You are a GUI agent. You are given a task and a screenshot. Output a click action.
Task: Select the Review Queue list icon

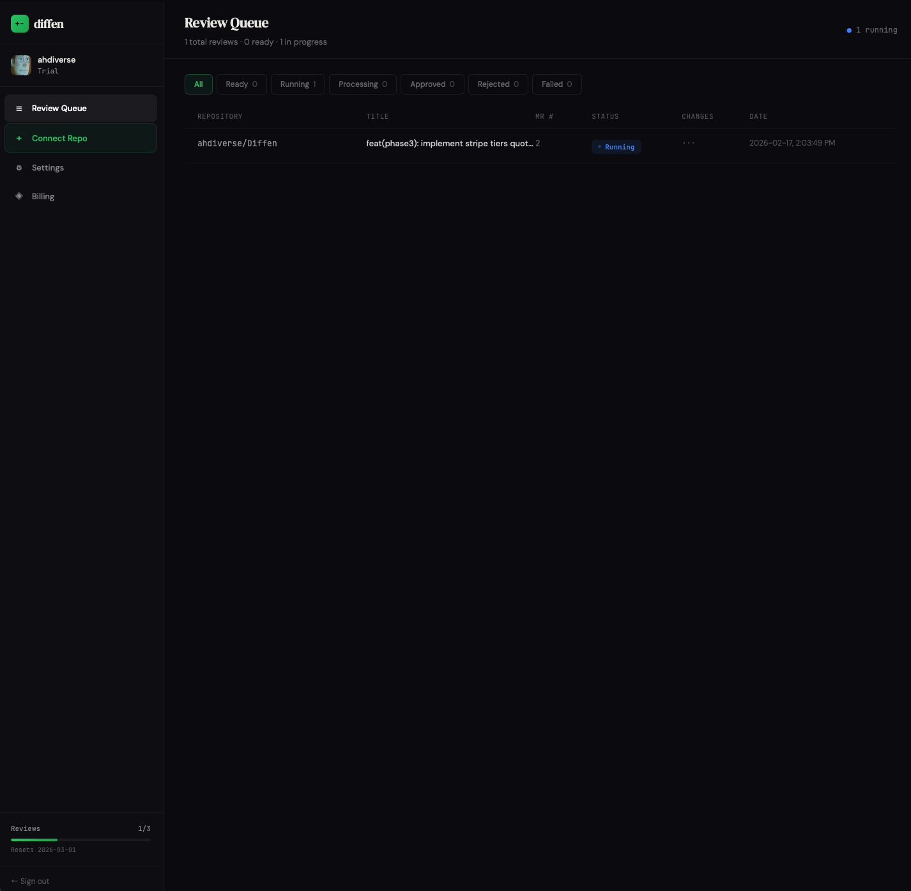(x=19, y=108)
